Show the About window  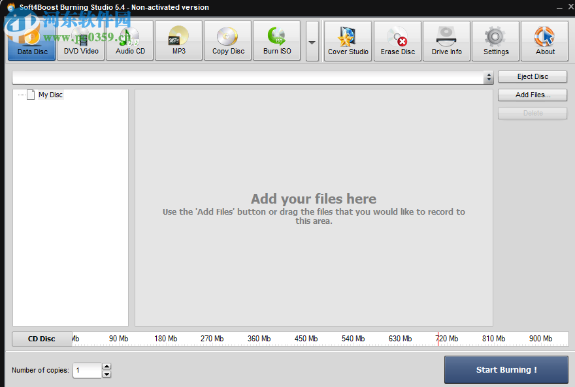(x=545, y=41)
